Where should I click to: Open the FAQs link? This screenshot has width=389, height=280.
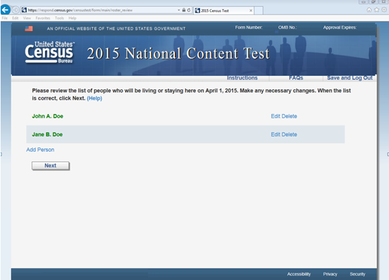[296, 78]
